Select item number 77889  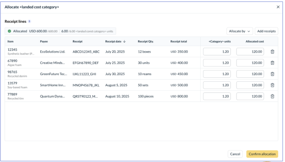12,94
